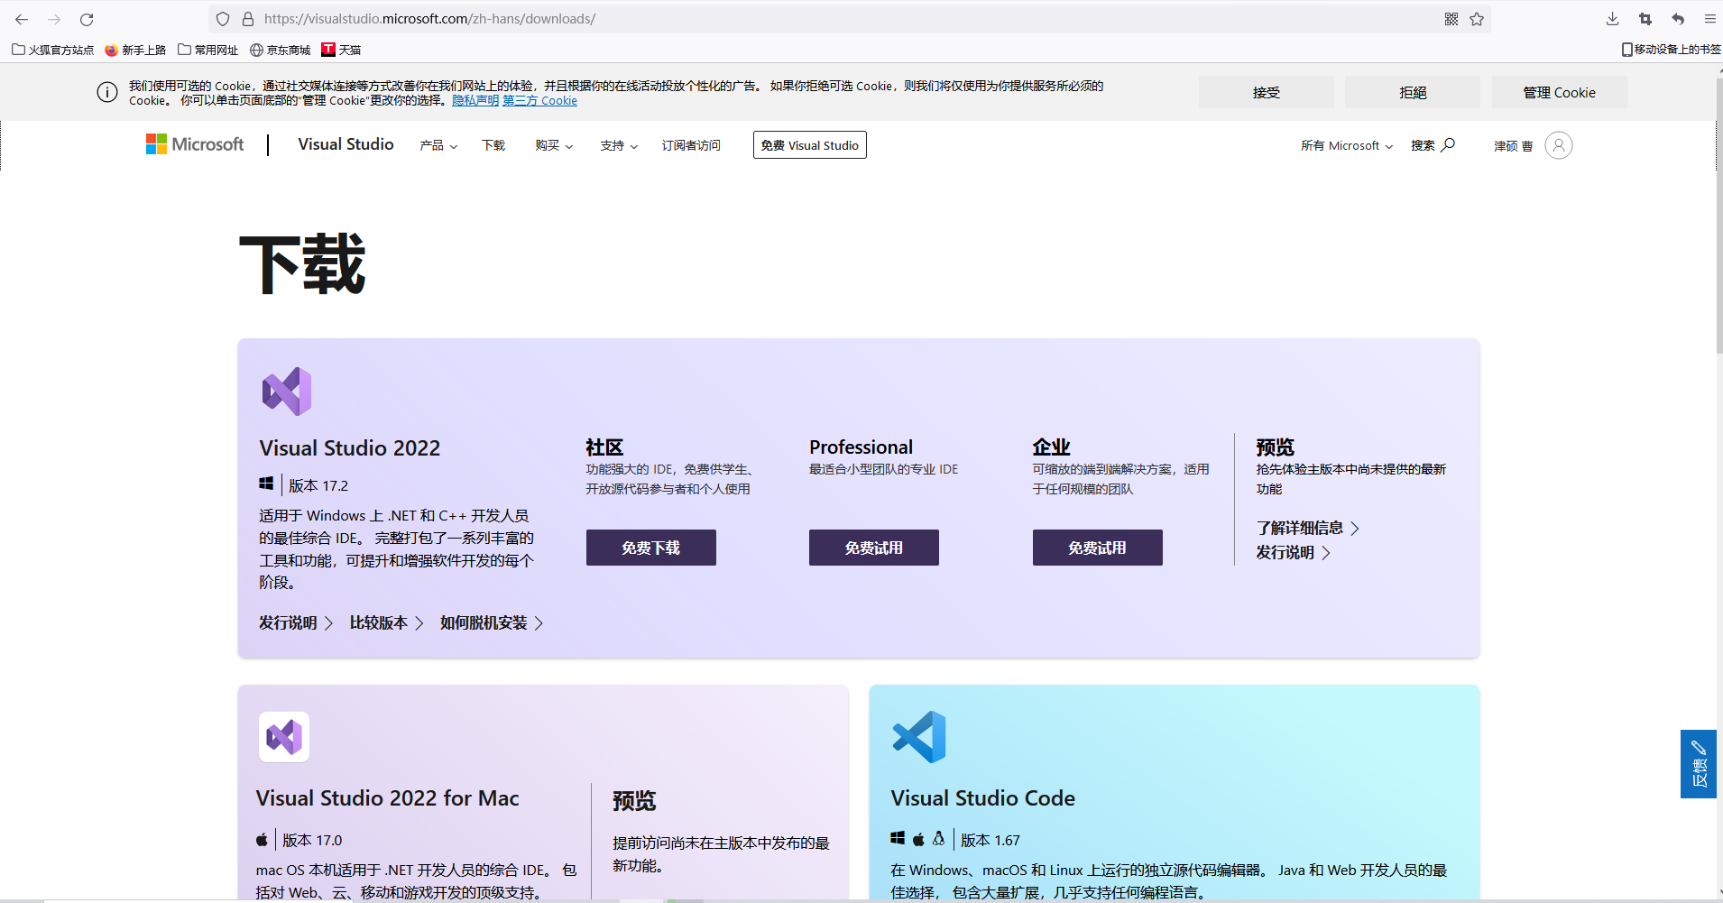Click inside the browser address bar
The height and width of the screenshot is (903, 1723).
coord(631,18)
